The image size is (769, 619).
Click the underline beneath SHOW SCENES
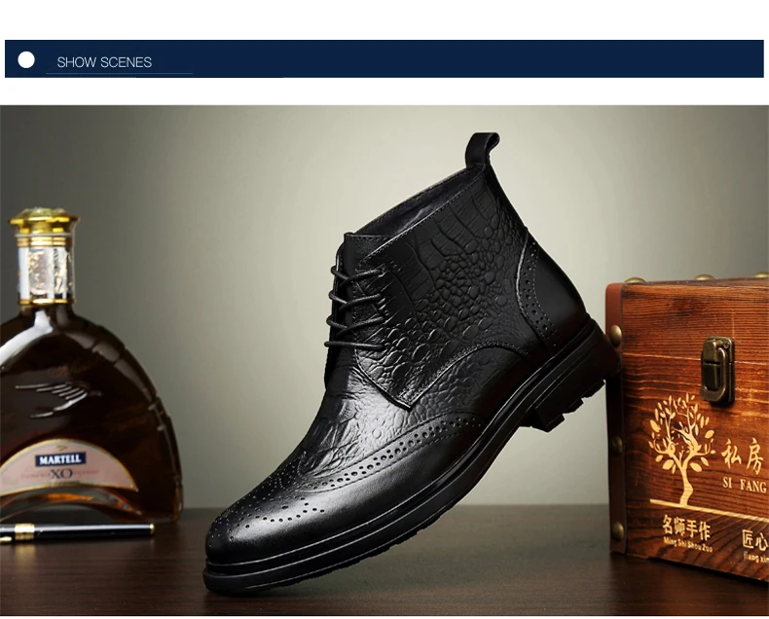click(119, 74)
